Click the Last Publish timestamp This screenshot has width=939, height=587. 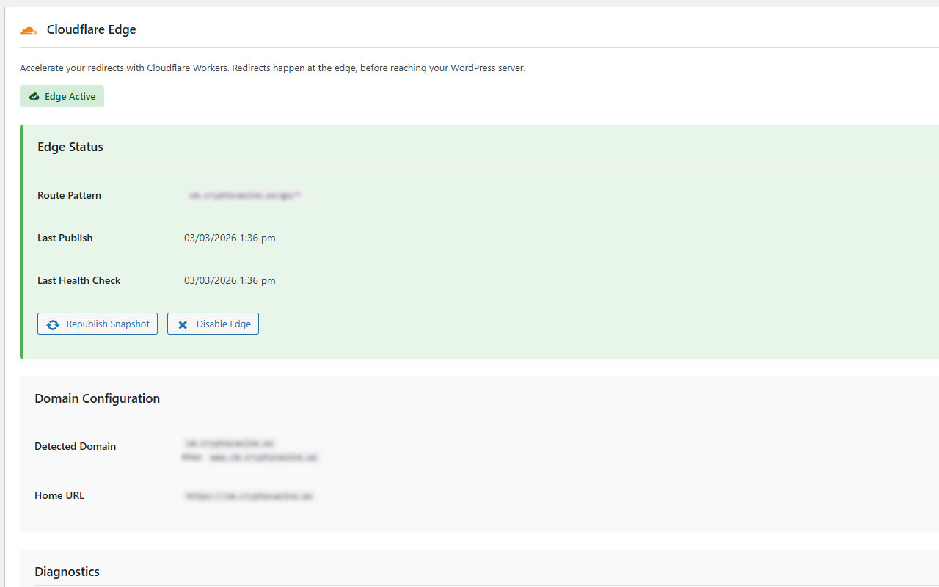230,238
